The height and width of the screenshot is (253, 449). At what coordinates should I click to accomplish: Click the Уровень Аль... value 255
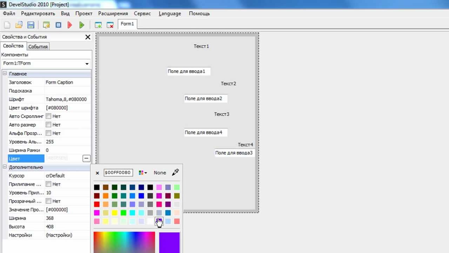click(x=50, y=142)
